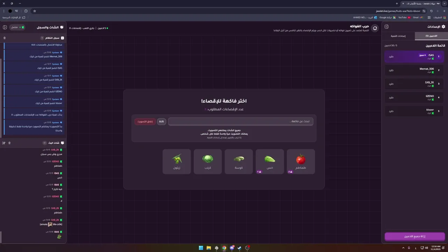Viewport: 448px width, 252px height.
Task: Open the Chrome extensions puzzle icon
Action: point(26,11)
